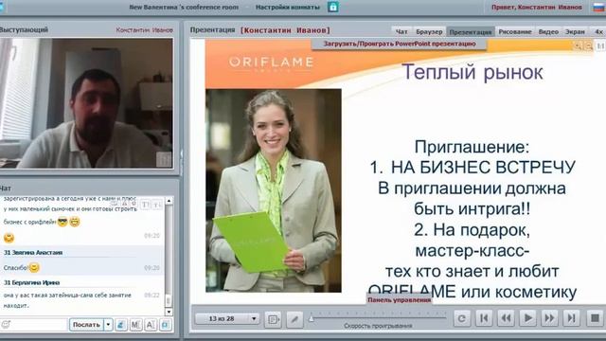Switch to the Чат tab
Screen dimensions: 606x341
[401, 31]
